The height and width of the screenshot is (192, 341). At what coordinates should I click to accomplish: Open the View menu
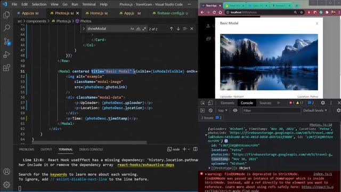point(54,4)
